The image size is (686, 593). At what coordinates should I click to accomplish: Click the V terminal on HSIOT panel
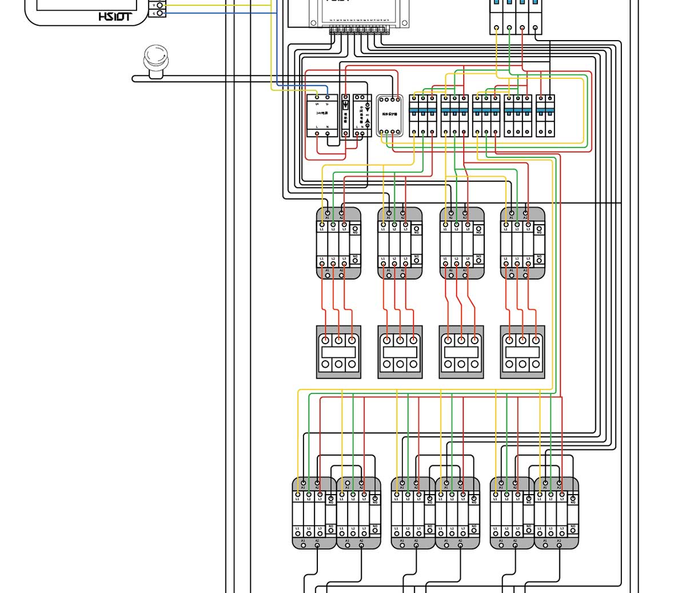pyautogui.click(x=160, y=5)
